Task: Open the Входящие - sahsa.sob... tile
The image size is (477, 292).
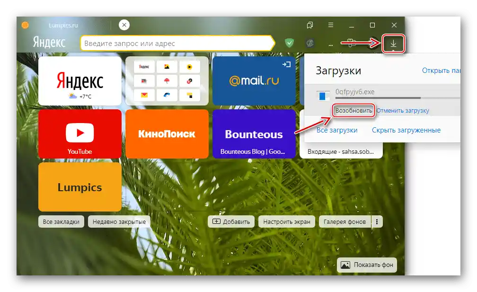Action: click(x=341, y=151)
